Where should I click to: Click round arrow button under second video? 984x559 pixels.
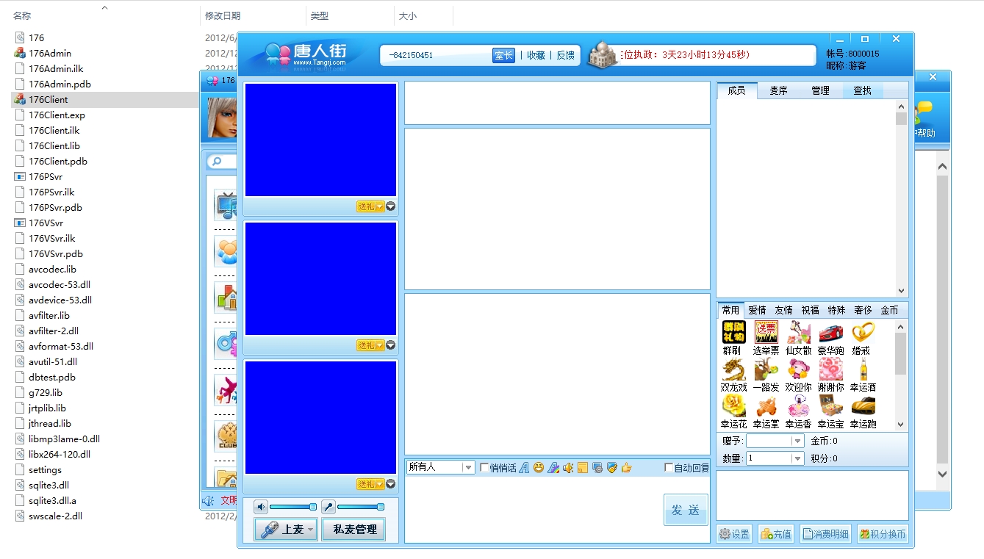391,345
